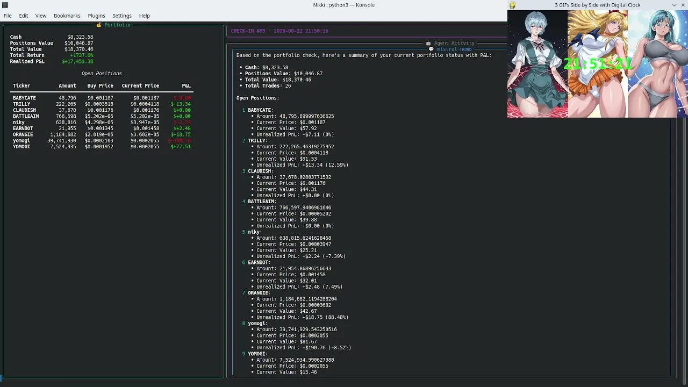The image size is (688, 387).
Task: Click the blonde sailor girl GIF in the middle
Action: point(598,64)
